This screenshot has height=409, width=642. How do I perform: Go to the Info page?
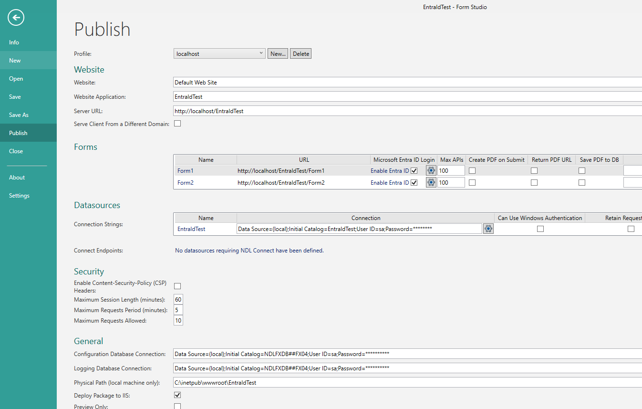(x=14, y=42)
